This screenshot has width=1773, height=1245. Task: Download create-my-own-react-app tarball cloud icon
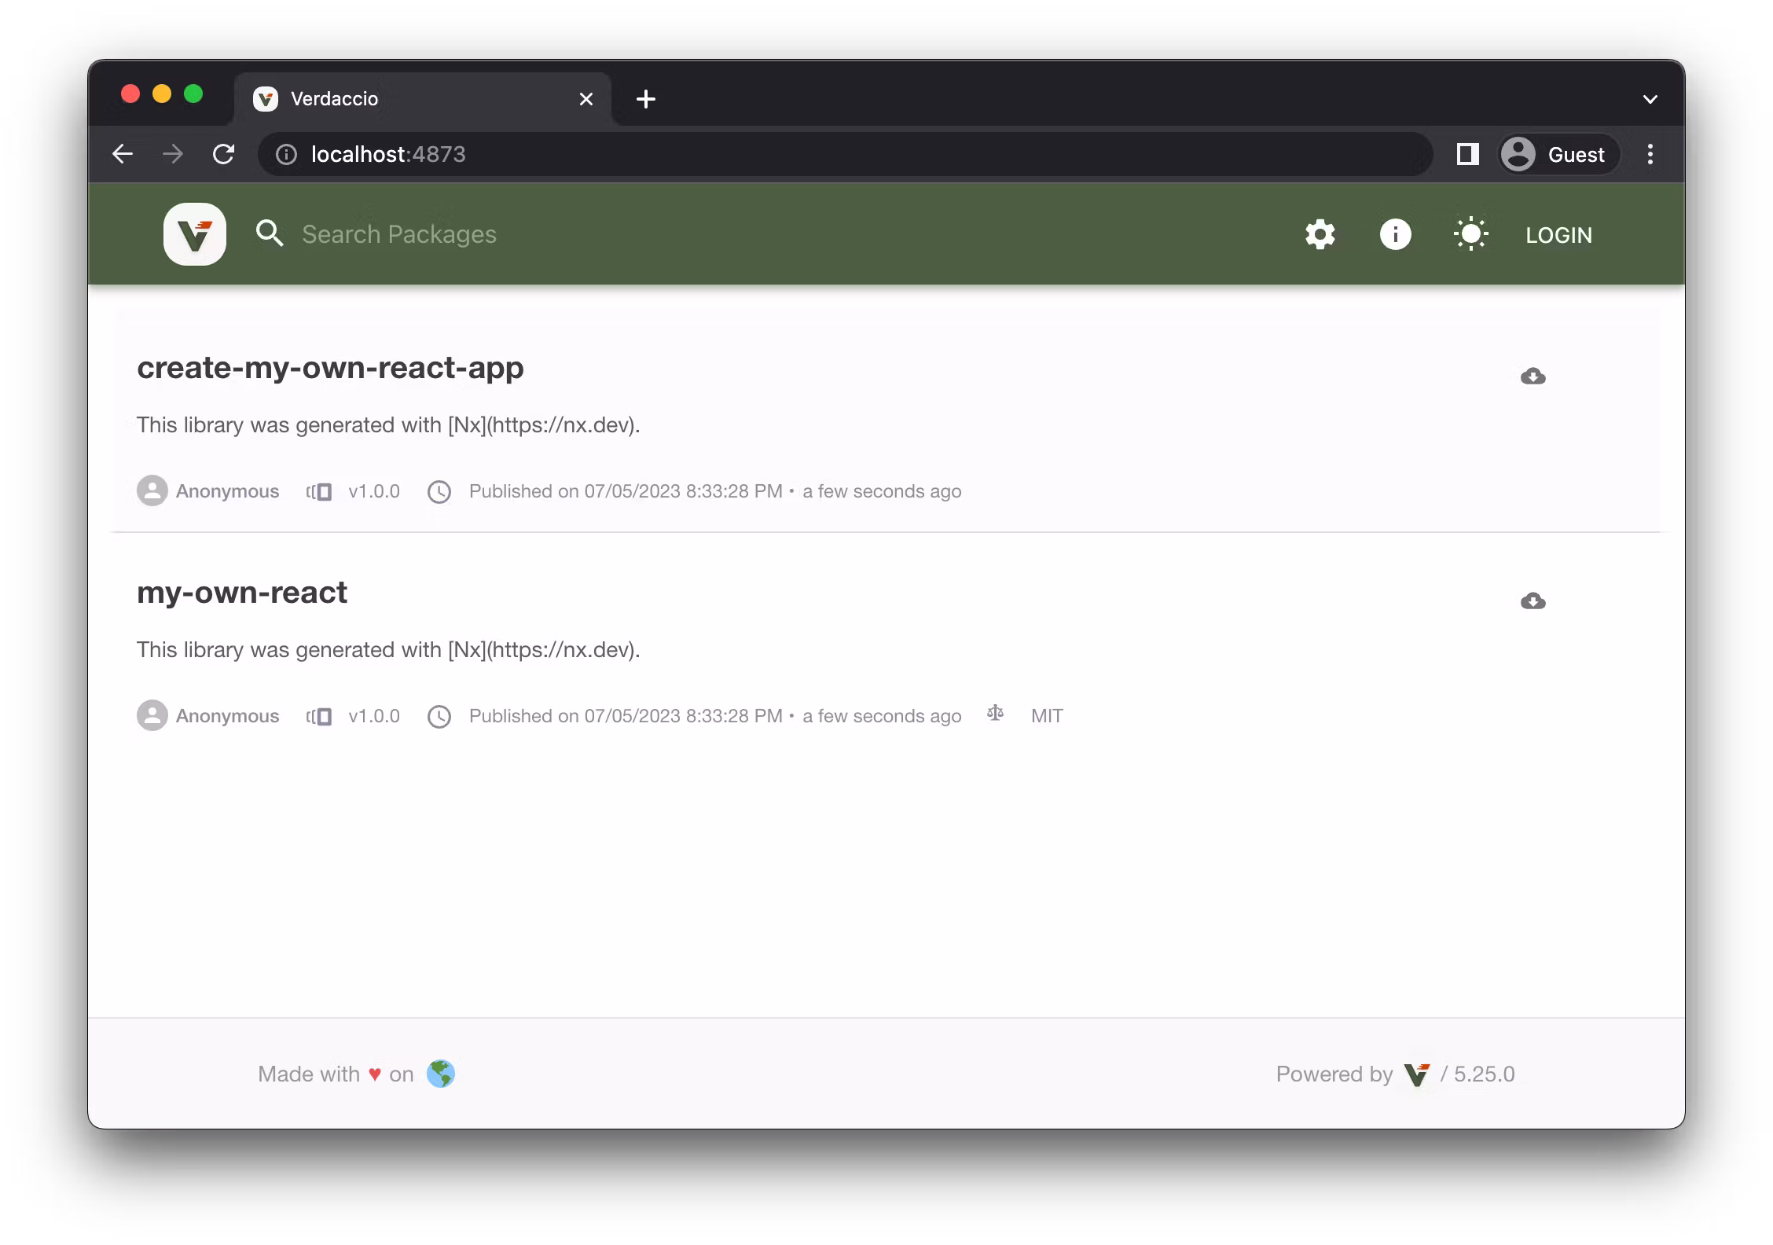click(x=1533, y=376)
